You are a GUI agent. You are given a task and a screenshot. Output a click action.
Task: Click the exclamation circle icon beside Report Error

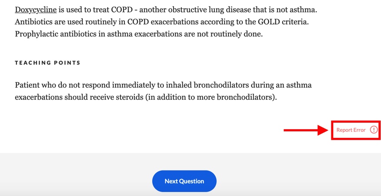374,130
